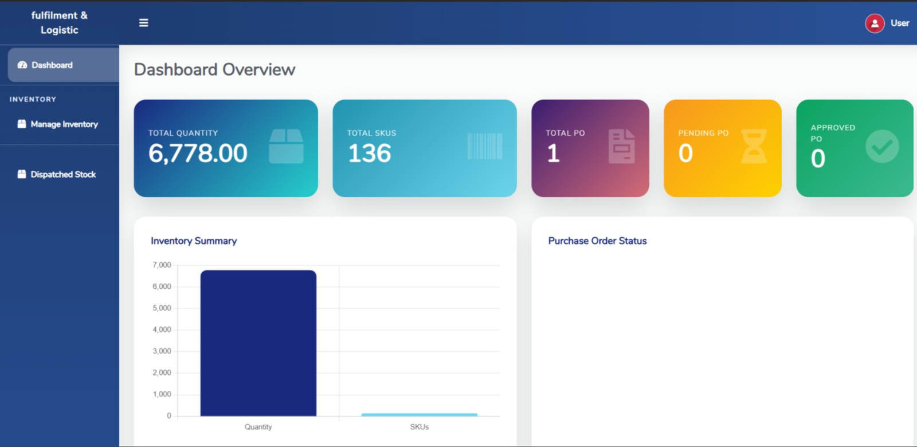Click the hourglass icon on Pending PO card
917x447 pixels.
pyautogui.click(x=754, y=146)
